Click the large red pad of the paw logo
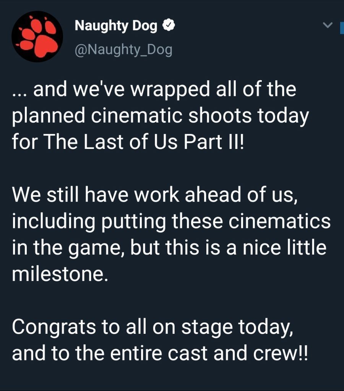 click(x=45, y=46)
